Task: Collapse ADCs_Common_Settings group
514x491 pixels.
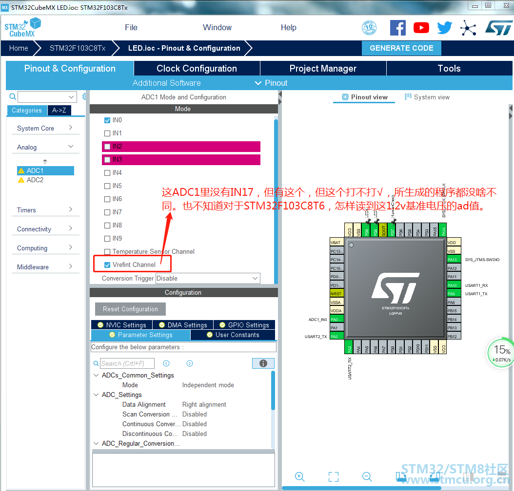Action: click(96, 375)
